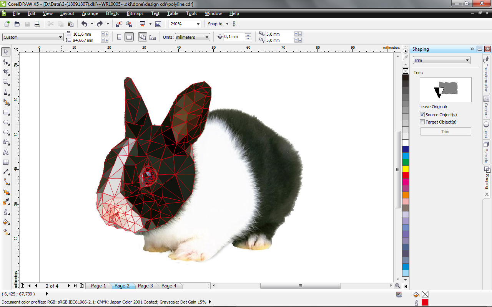Select the Shape tool
This screenshot has height=307, width=492.
pos(5,61)
